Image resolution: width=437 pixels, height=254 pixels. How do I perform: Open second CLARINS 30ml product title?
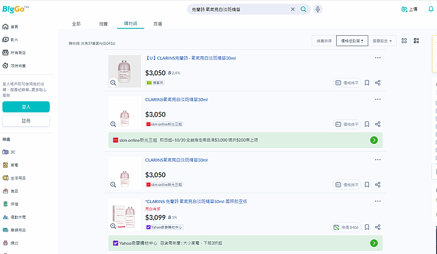[x=177, y=99]
